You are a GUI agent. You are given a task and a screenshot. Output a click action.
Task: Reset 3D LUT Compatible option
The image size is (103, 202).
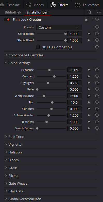(x=97, y=47)
